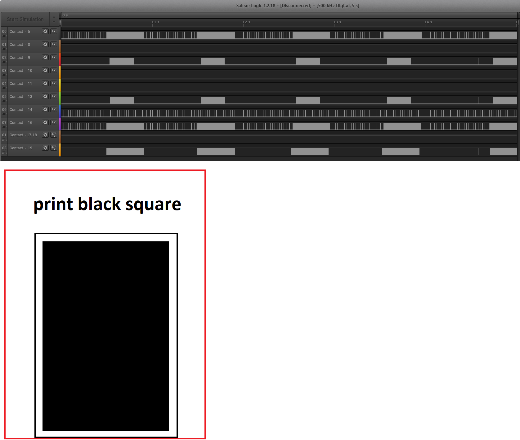Select the Contact - 5 channel label
520x440 pixels.
20,32
